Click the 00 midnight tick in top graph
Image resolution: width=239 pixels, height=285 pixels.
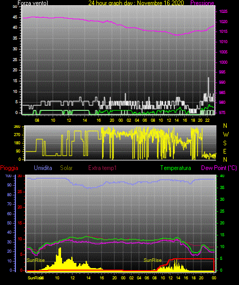[121, 120]
